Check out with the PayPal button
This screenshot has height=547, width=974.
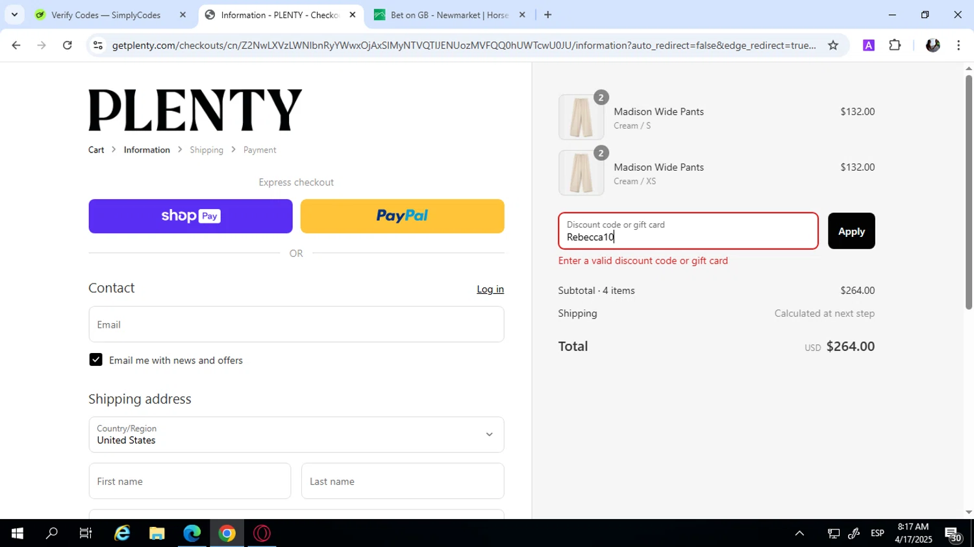point(403,216)
